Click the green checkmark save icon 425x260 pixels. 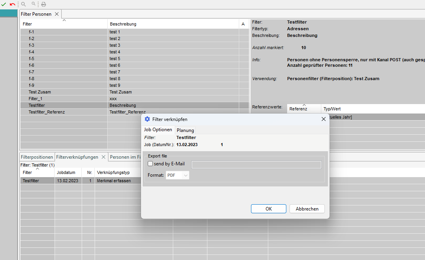[x=4, y=4]
